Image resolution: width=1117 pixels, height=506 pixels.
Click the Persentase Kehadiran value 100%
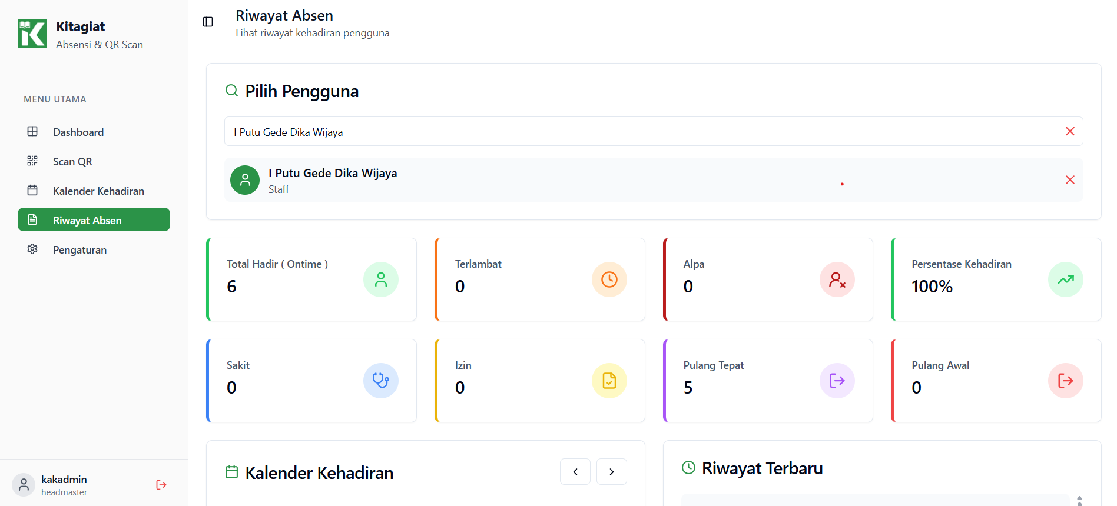click(x=932, y=287)
